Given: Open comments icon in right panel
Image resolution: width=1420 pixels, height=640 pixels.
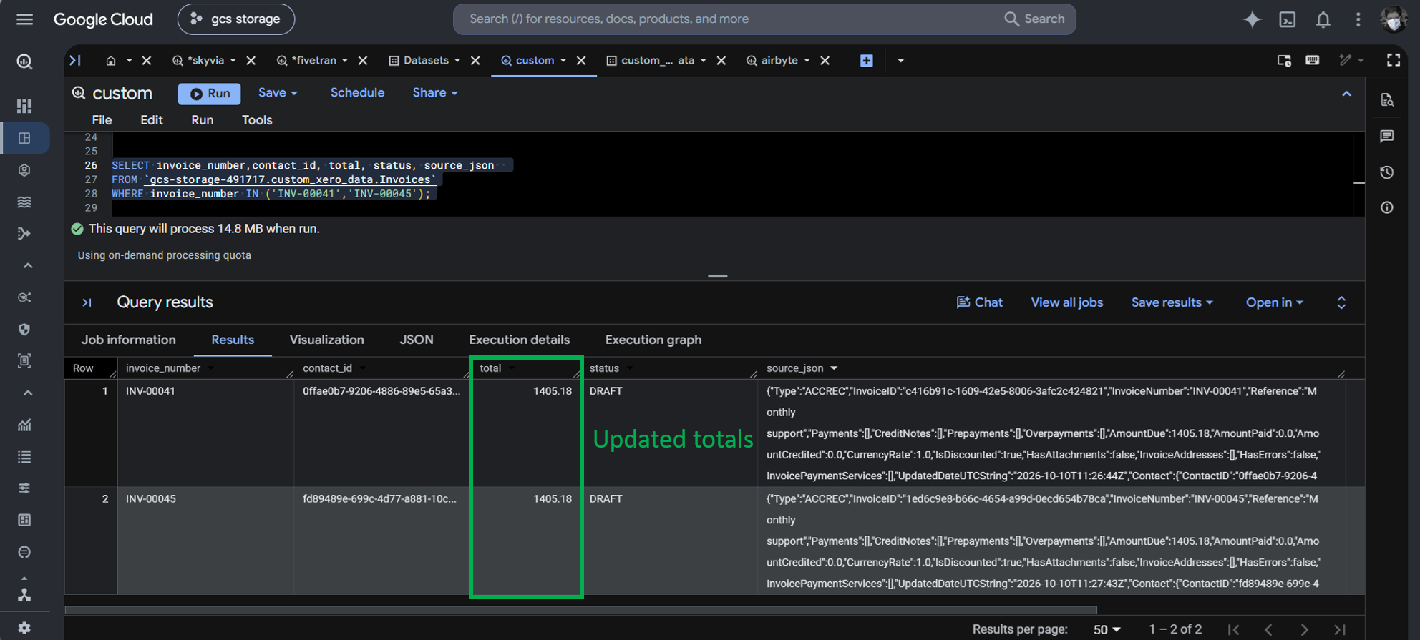Looking at the screenshot, I should 1387,136.
